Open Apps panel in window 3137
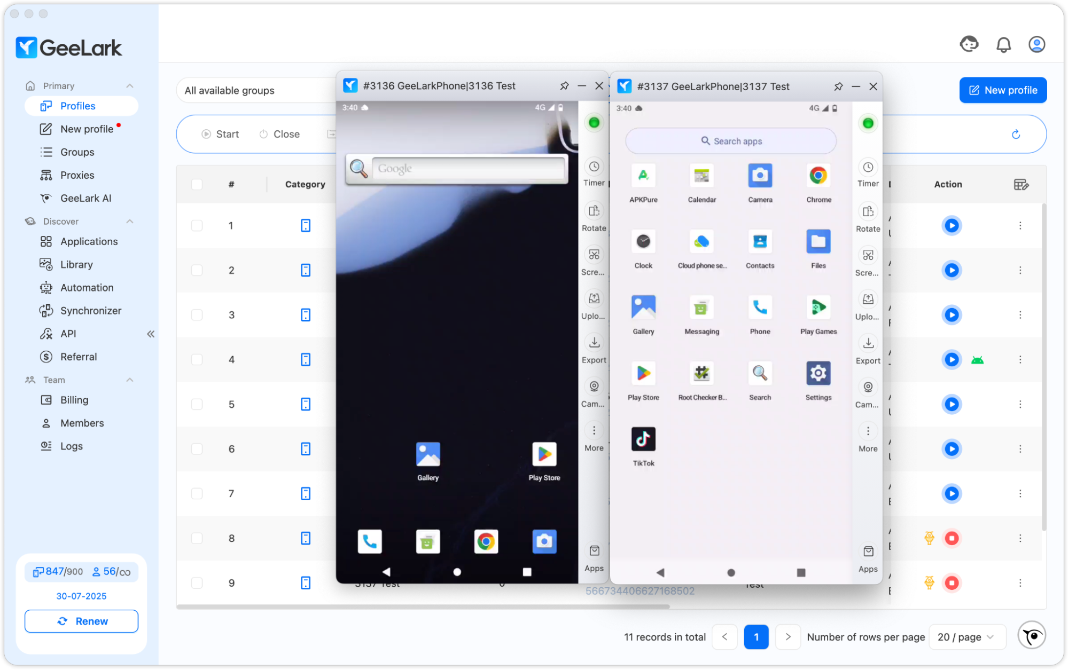1068x670 pixels. (868, 558)
